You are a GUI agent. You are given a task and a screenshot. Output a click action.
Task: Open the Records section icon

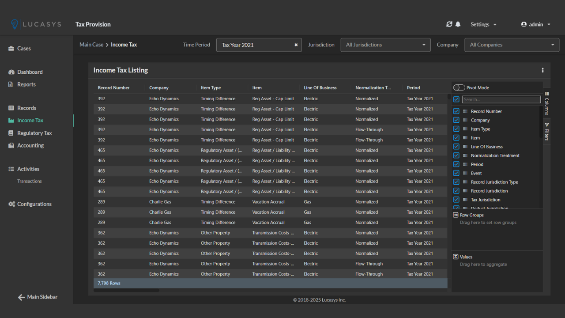[11, 108]
